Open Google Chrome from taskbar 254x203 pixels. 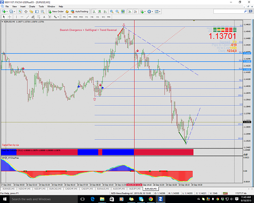[151, 199]
